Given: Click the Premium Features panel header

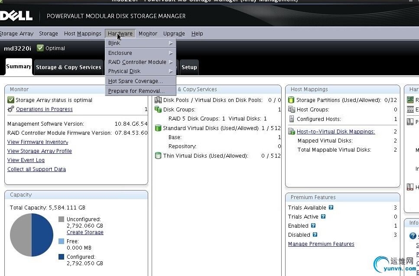Looking at the screenshot, I should (343, 197).
